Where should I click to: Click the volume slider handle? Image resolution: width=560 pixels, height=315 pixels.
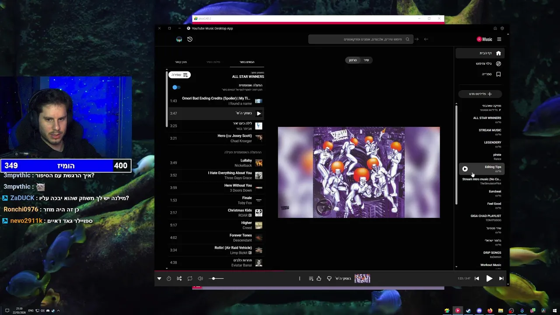(x=213, y=279)
